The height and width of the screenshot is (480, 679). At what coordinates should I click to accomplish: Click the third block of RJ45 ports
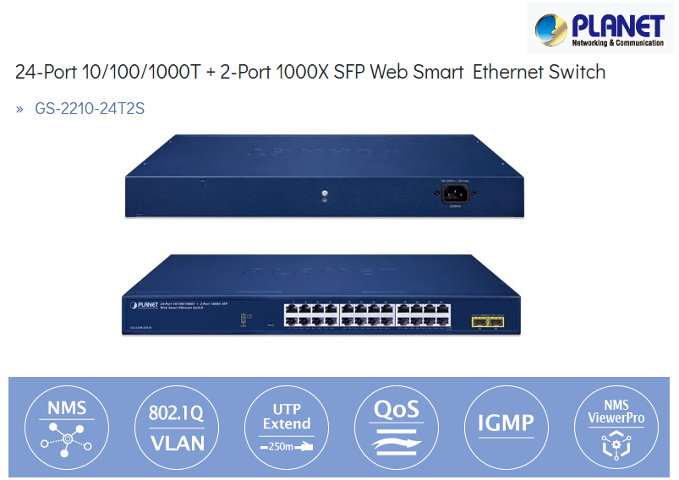423,315
